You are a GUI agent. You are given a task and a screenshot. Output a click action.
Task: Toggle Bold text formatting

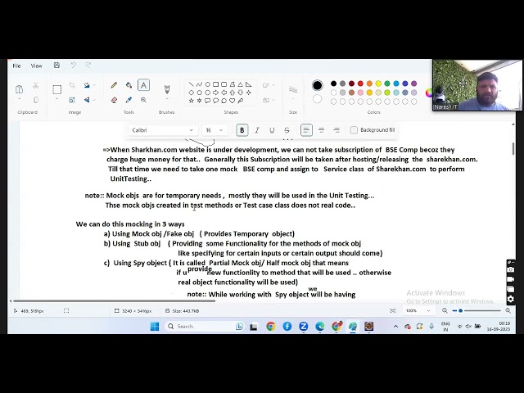242,130
